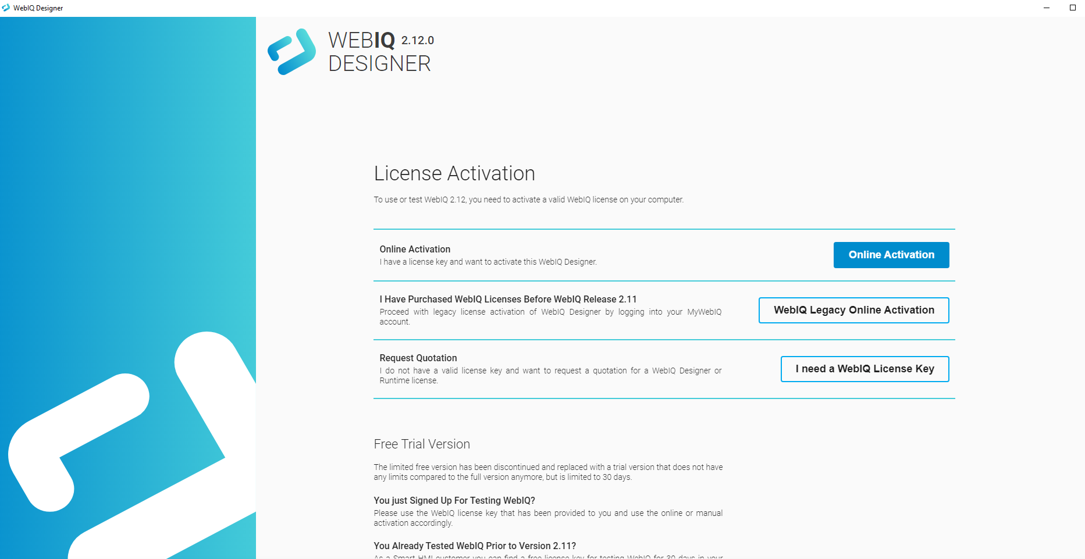
Task: Click the window title text 'WebIQ Designer'
Action: pos(38,8)
